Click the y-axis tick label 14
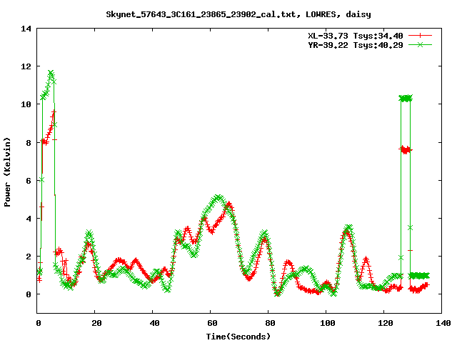 click(26, 29)
